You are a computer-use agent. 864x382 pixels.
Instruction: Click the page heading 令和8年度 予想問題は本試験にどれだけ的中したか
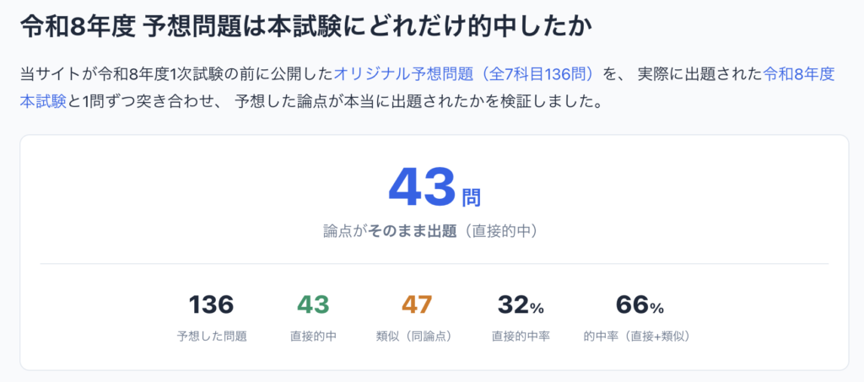pyautogui.click(x=306, y=28)
